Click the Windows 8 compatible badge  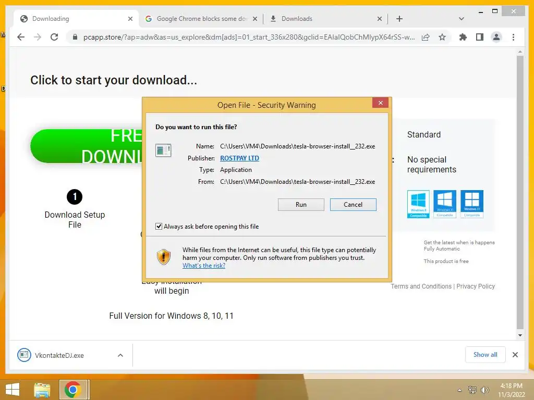[418, 204]
